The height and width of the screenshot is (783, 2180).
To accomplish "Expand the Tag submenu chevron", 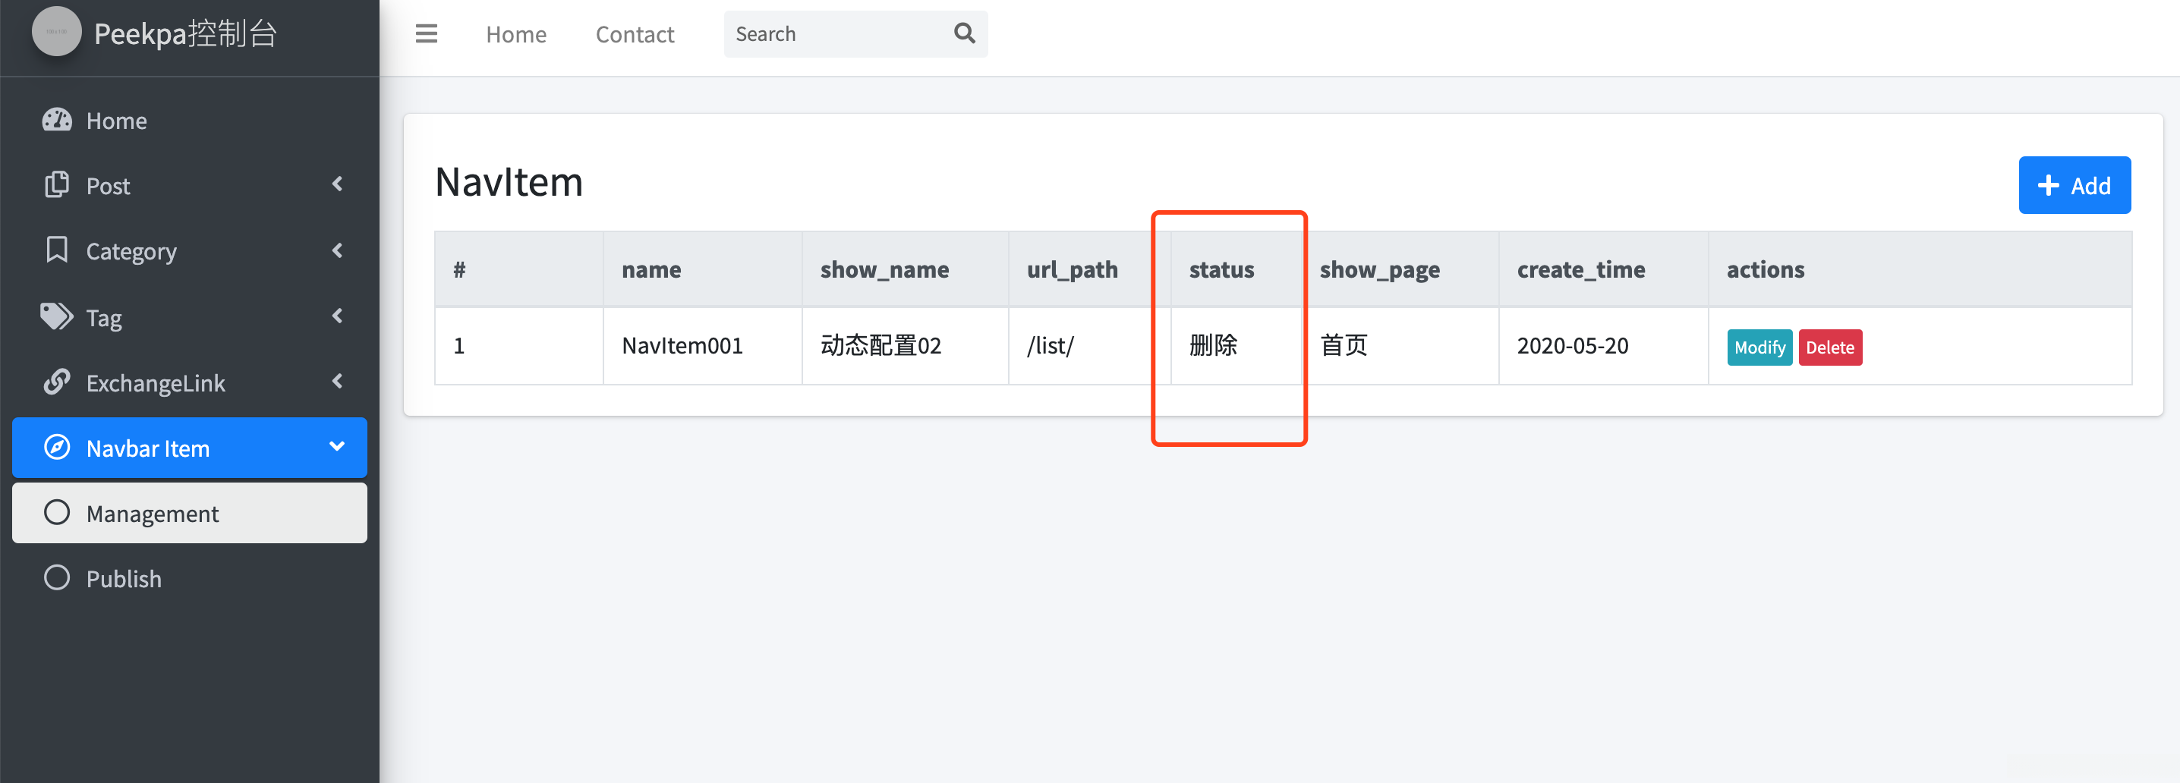I will [337, 316].
